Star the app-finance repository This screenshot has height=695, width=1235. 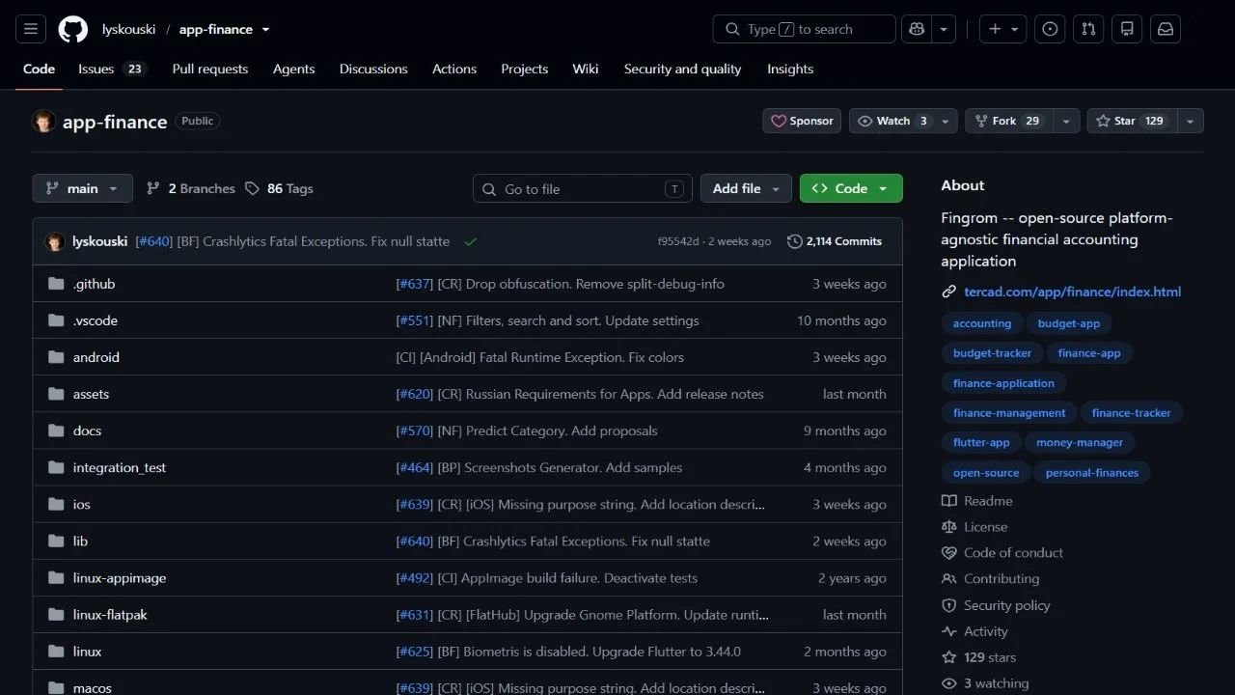pos(1132,121)
